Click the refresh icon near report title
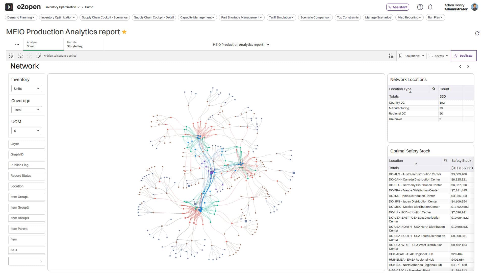Screen dimensions: 483x273 pos(477,33)
